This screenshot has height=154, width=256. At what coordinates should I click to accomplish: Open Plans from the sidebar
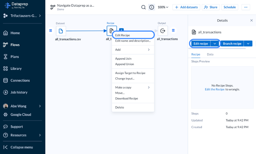tap(11, 57)
